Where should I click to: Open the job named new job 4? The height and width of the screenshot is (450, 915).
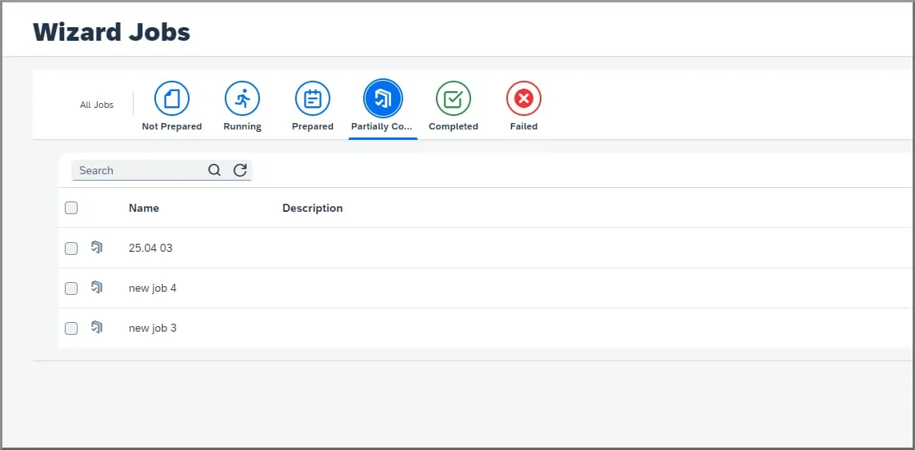[152, 288]
